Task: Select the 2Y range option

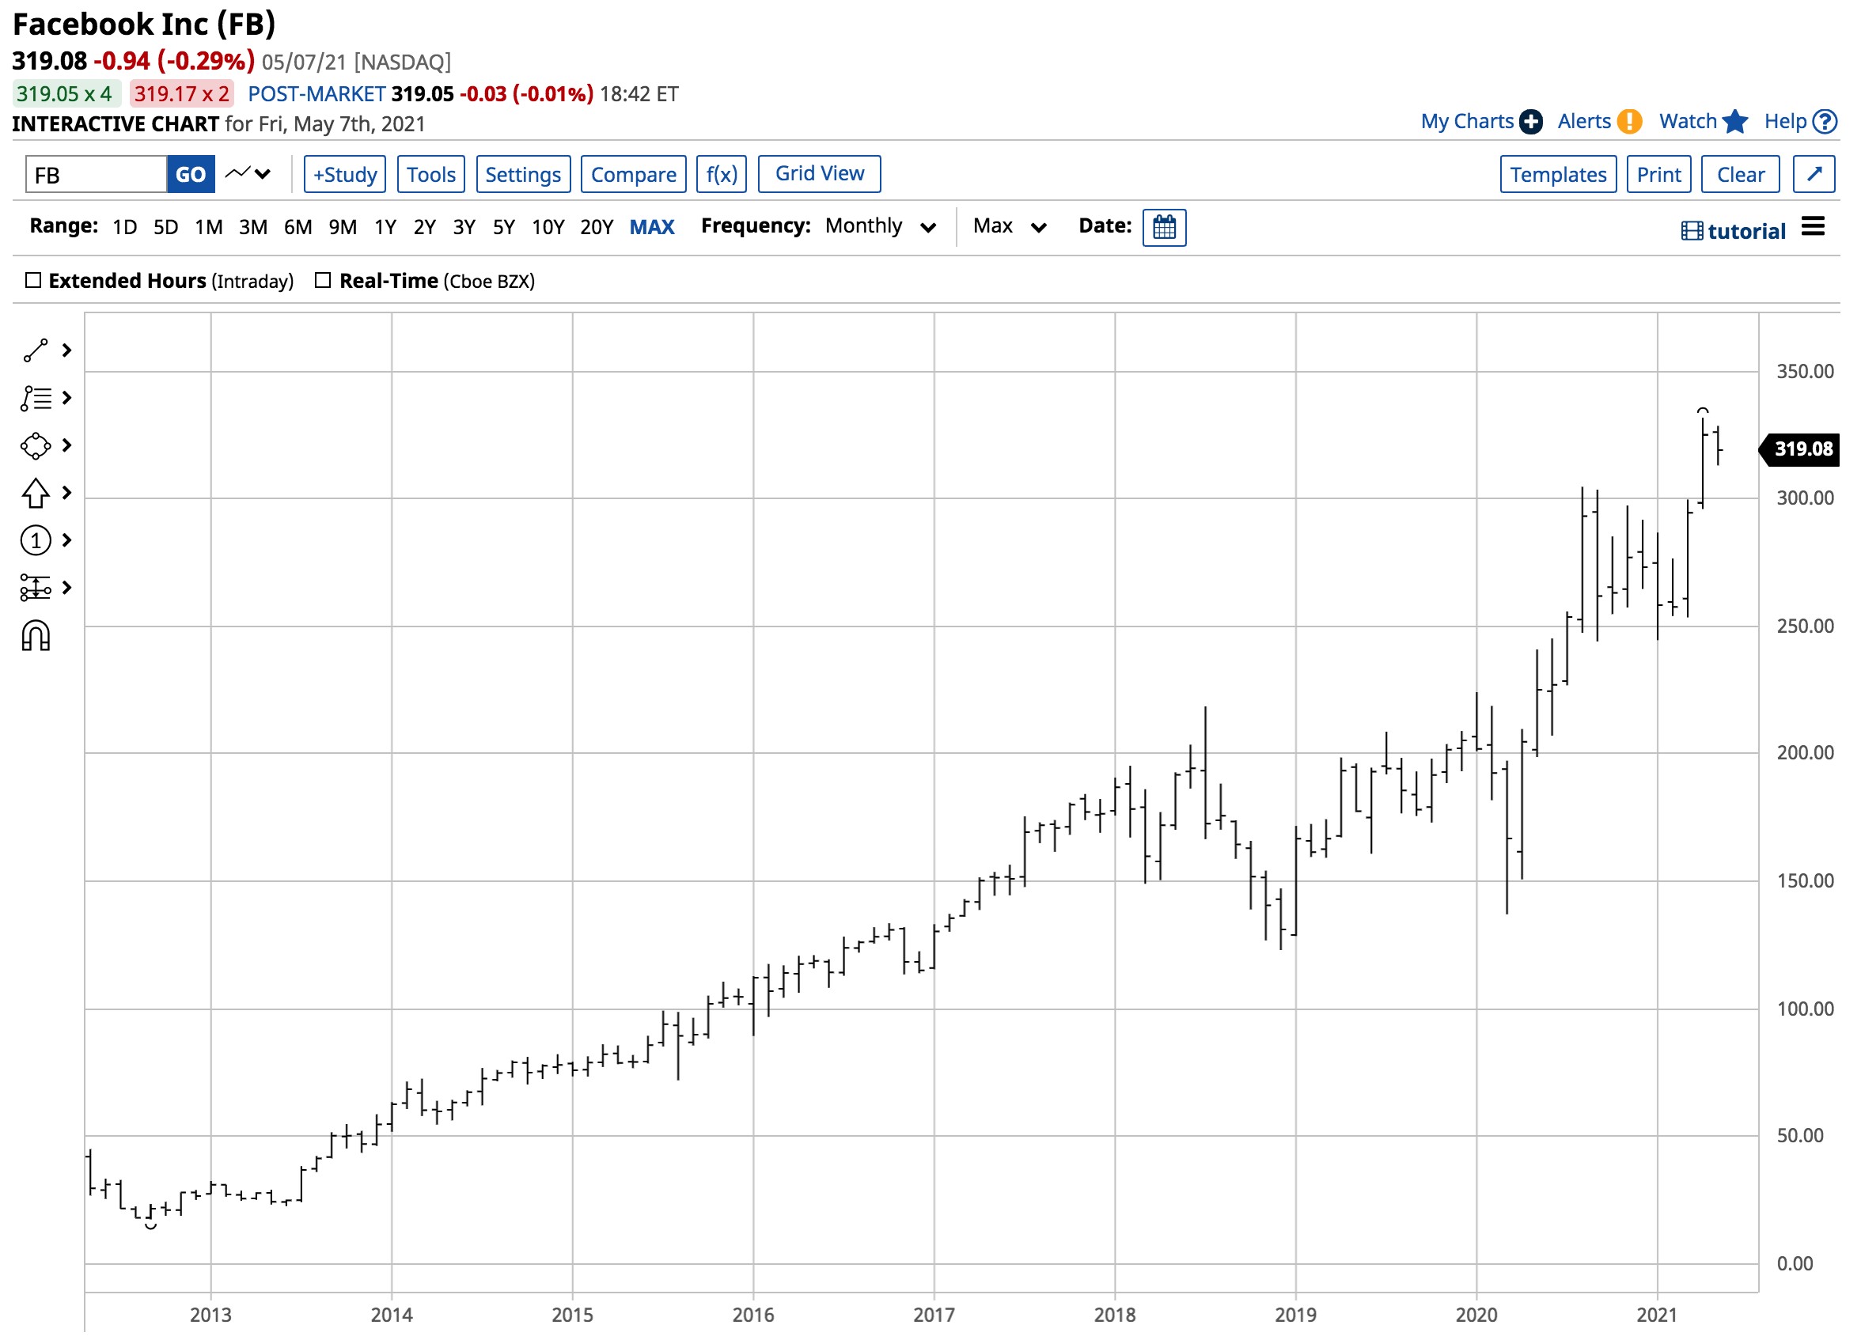Action: pyautogui.click(x=425, y=228)
